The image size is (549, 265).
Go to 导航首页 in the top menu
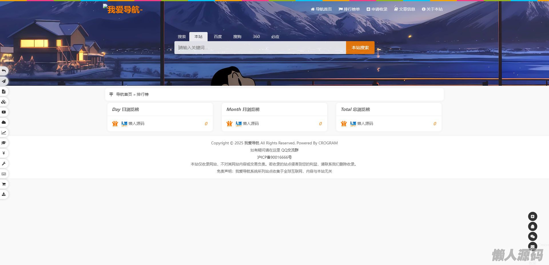tap(321, 9)
